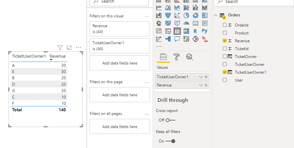
Task: Remove Revenue from Values
Action: tap(206, 85)
